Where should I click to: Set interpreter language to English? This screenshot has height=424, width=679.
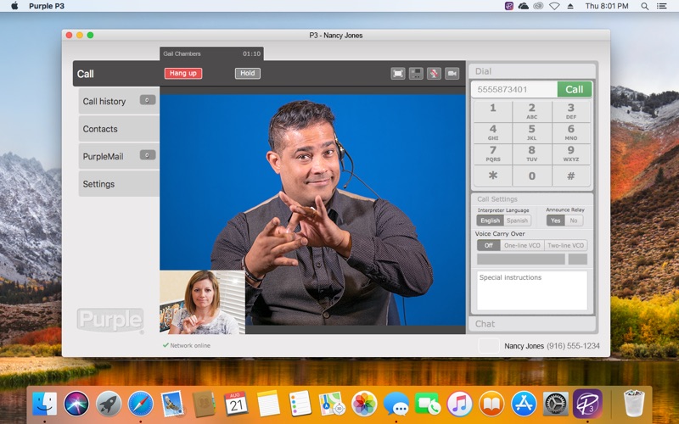coord(491,220)
